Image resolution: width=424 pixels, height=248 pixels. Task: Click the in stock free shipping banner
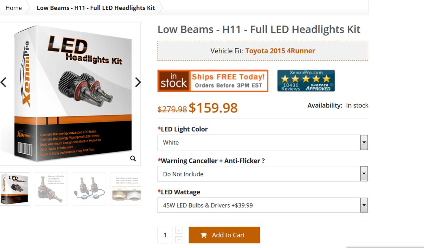[213, 81]
